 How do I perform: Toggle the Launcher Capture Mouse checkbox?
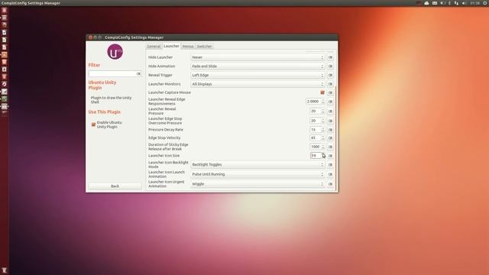click(x=322, y=92)
